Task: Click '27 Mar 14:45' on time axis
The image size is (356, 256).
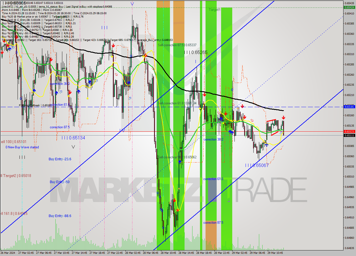Action: [x=79, y=253]
